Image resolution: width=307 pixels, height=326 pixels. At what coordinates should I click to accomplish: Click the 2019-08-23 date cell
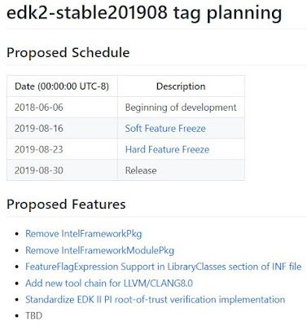62,149
